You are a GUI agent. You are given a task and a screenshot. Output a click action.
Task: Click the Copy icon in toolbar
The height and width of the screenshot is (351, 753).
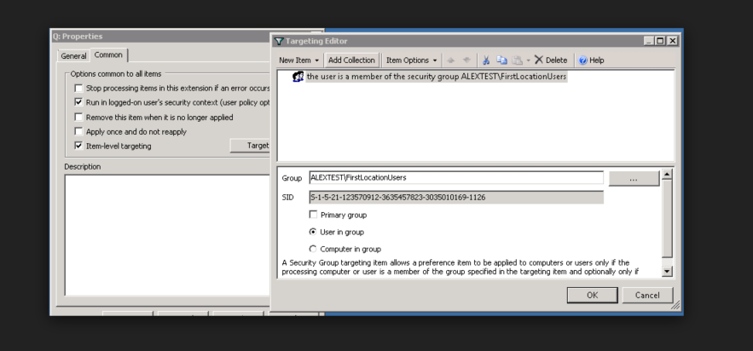(x=501, y=60)
